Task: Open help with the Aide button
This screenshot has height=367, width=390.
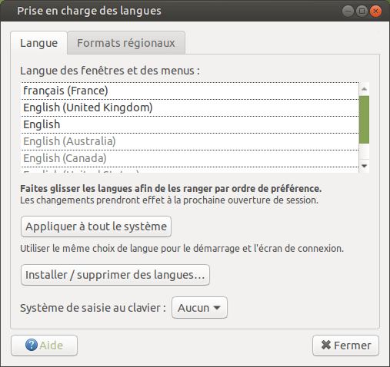Action: click(x=44, y=346)
